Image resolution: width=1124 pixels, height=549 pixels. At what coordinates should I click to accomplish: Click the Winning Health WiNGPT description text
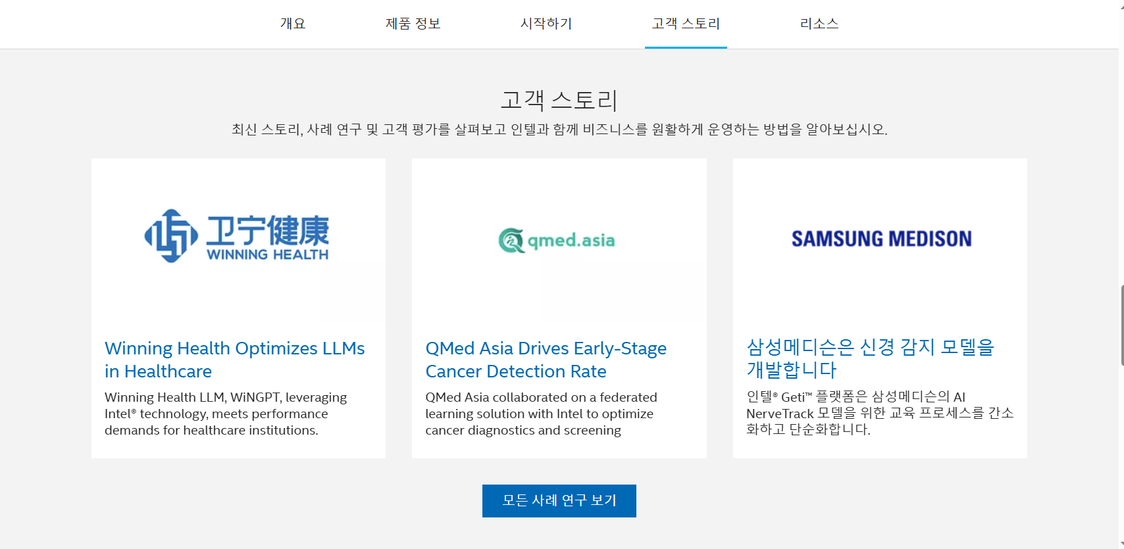(x=226, y=414)
